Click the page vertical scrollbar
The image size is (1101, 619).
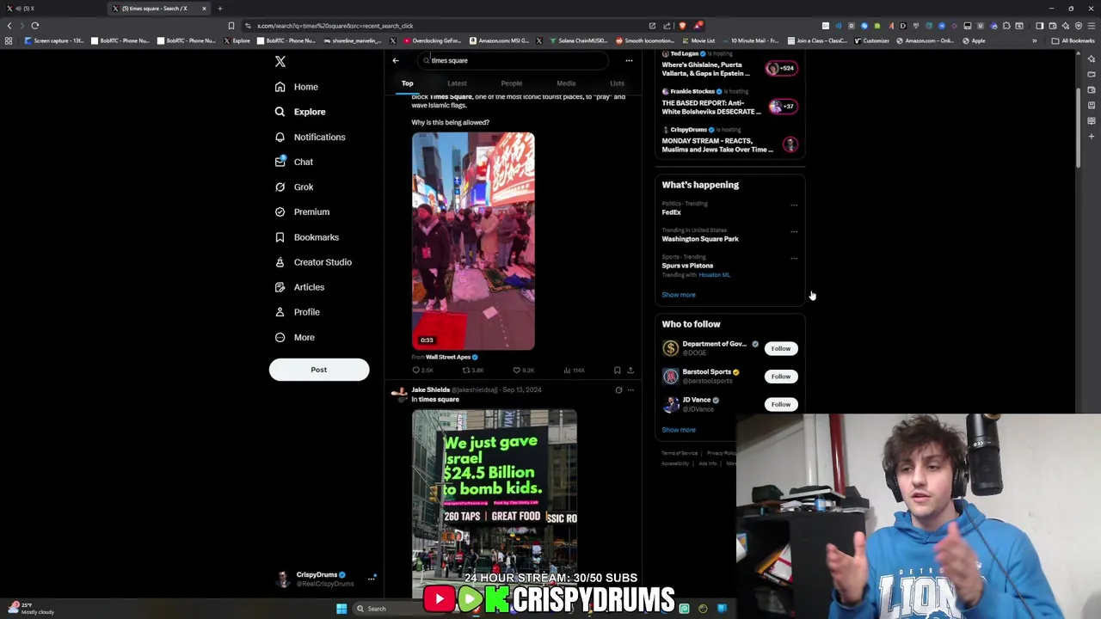coord(1078,129)
